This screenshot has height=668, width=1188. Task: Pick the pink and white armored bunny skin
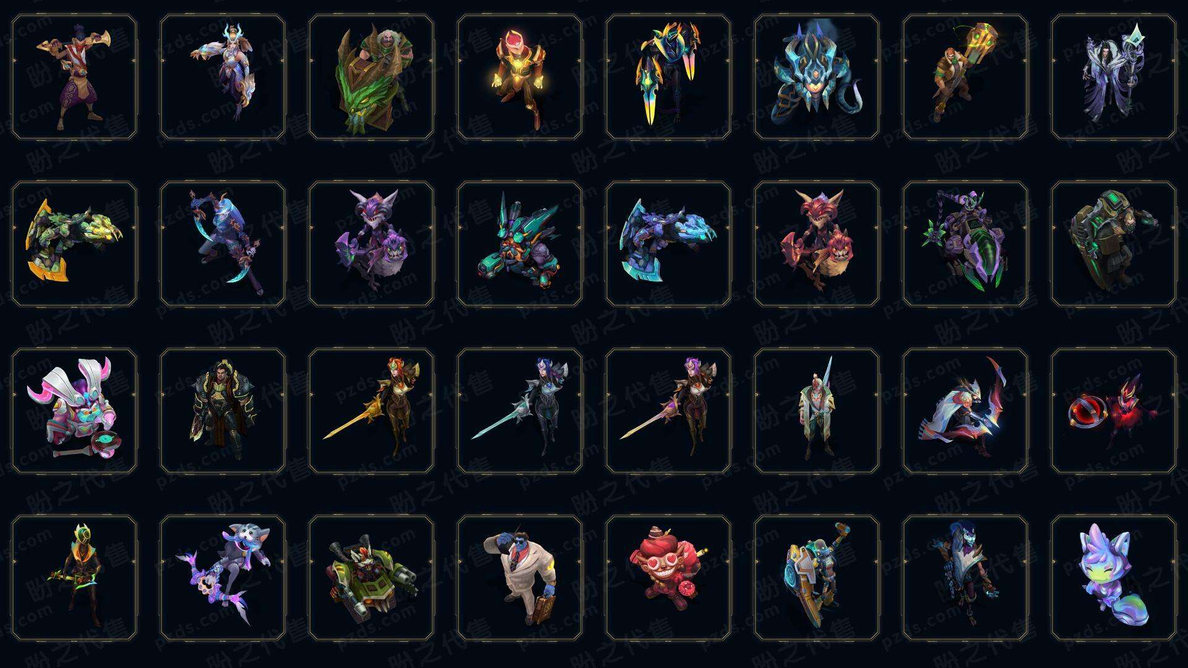click(x=74, y=411)
